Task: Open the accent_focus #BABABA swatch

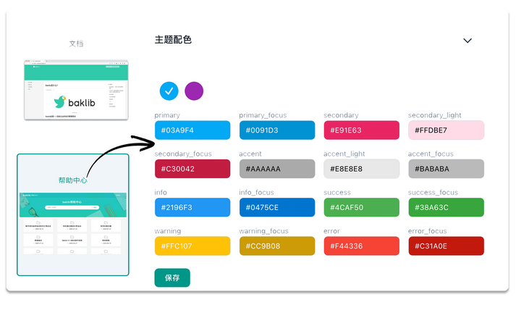Action: (x=446, y=169)
